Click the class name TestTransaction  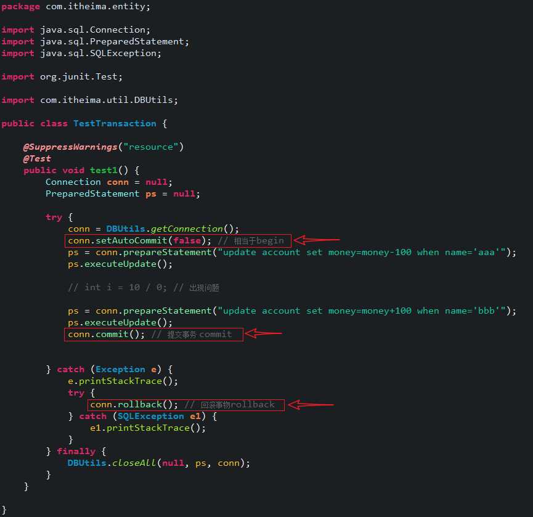coord(115,123)
